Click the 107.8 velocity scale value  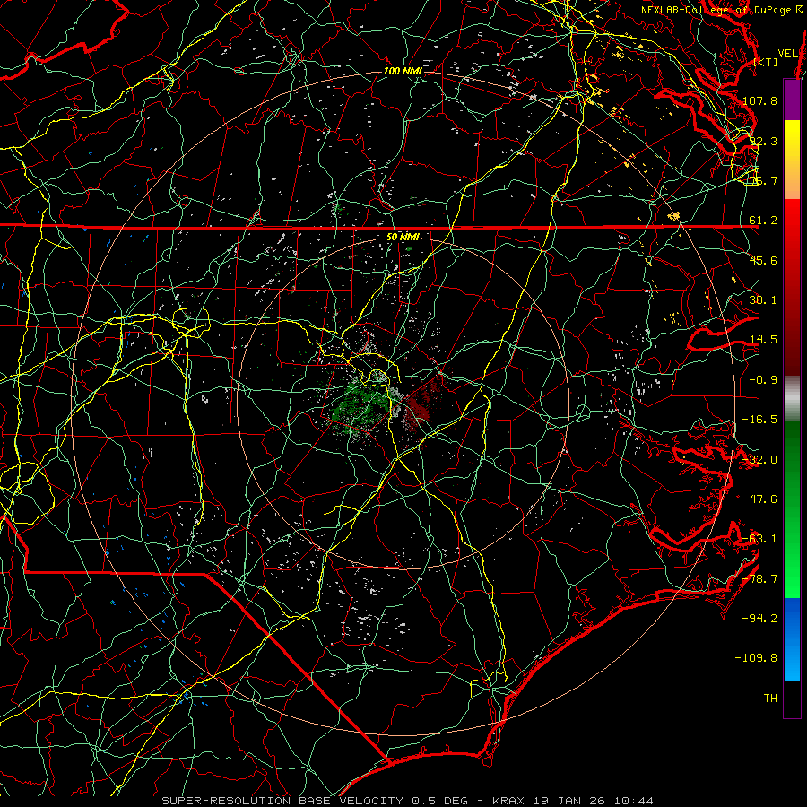(x=759, y=100)
